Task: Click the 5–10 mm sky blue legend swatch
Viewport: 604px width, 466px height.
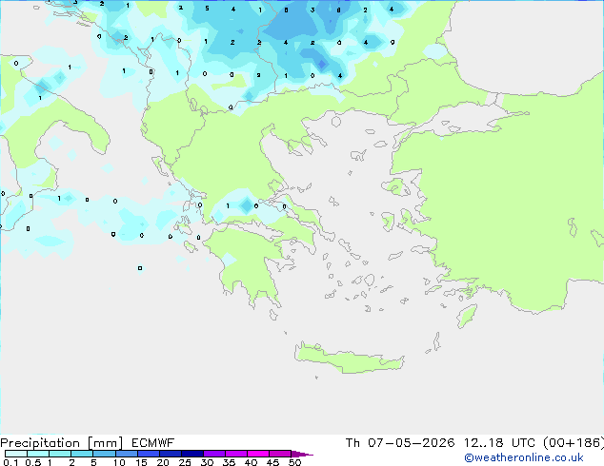Action: pyautogui.click(x=104, y=454)
